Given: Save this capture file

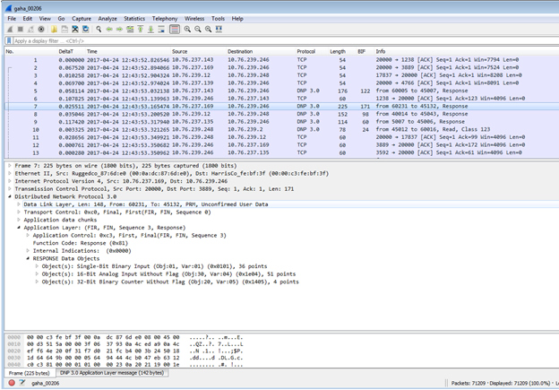Looking at the screenshot, I should (x=64, y=30).
